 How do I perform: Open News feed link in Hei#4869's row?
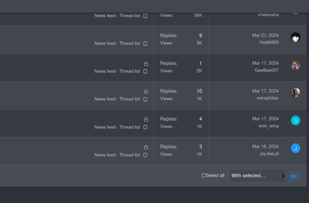pyautogui.click(x=105, y=43)
